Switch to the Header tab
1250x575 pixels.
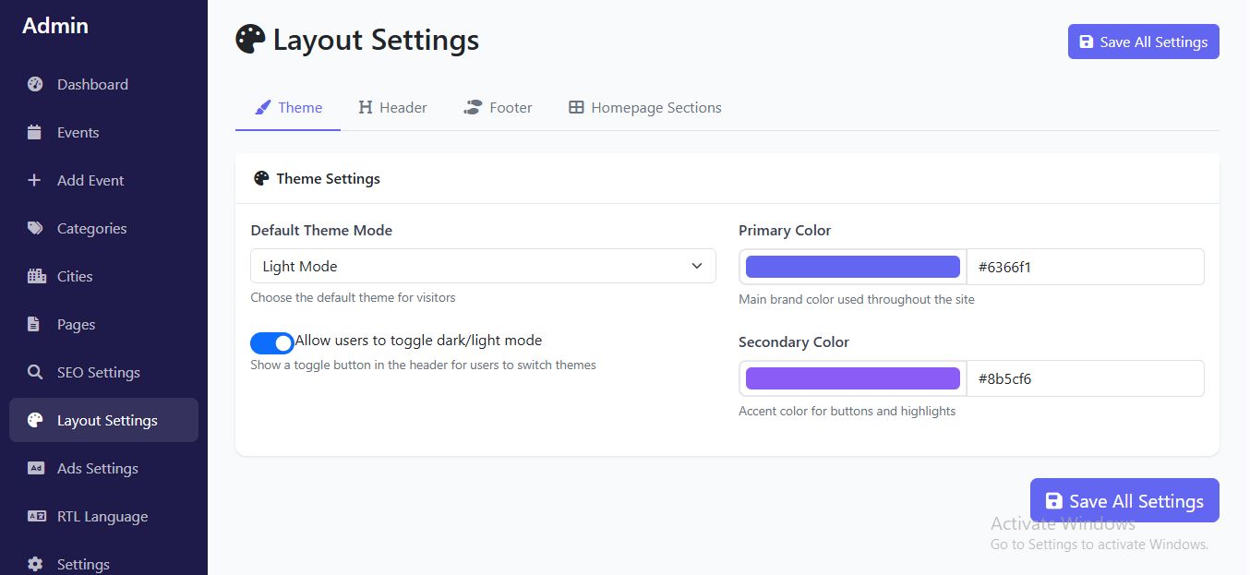(392, 108)
